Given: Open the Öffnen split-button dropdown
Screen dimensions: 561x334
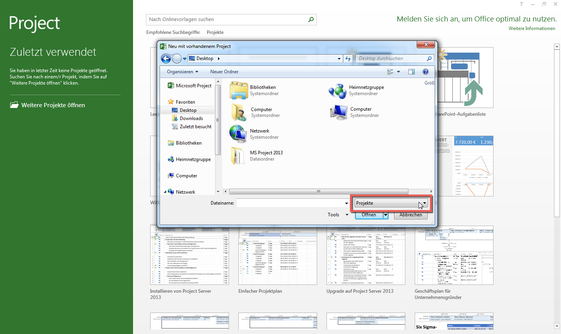Looking at the screenshot, I should [x=385, y=215].
